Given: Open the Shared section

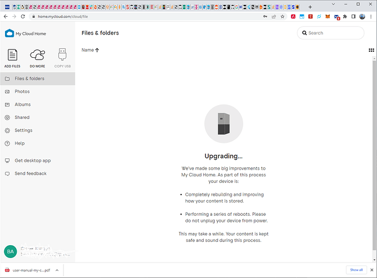Looking at the screenshot, I should 38,117.
